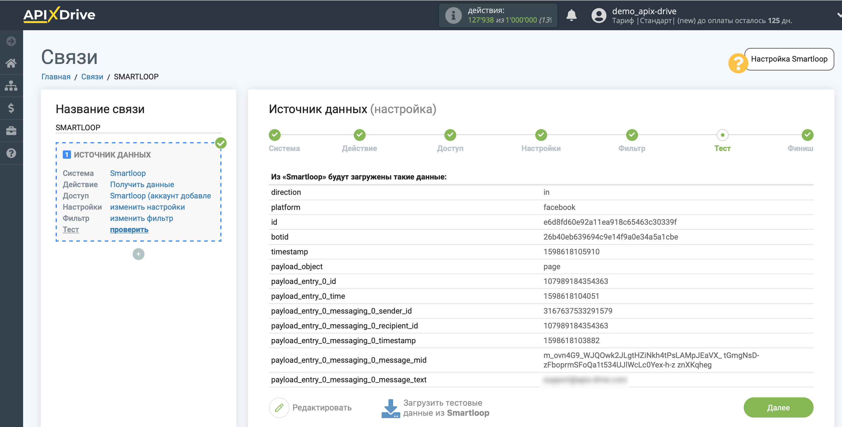Click the actions info icon
This screenshot has width=842, height=427.
coord(453,15)
